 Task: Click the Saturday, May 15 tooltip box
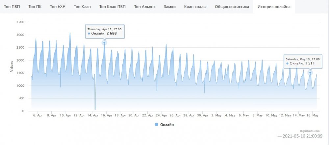(302, 61)
